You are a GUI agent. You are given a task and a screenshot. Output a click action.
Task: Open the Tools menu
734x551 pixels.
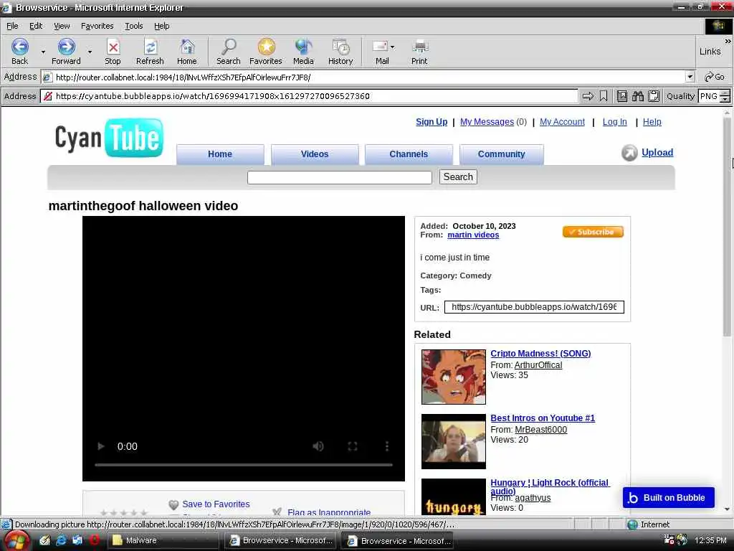click(133, 26)
